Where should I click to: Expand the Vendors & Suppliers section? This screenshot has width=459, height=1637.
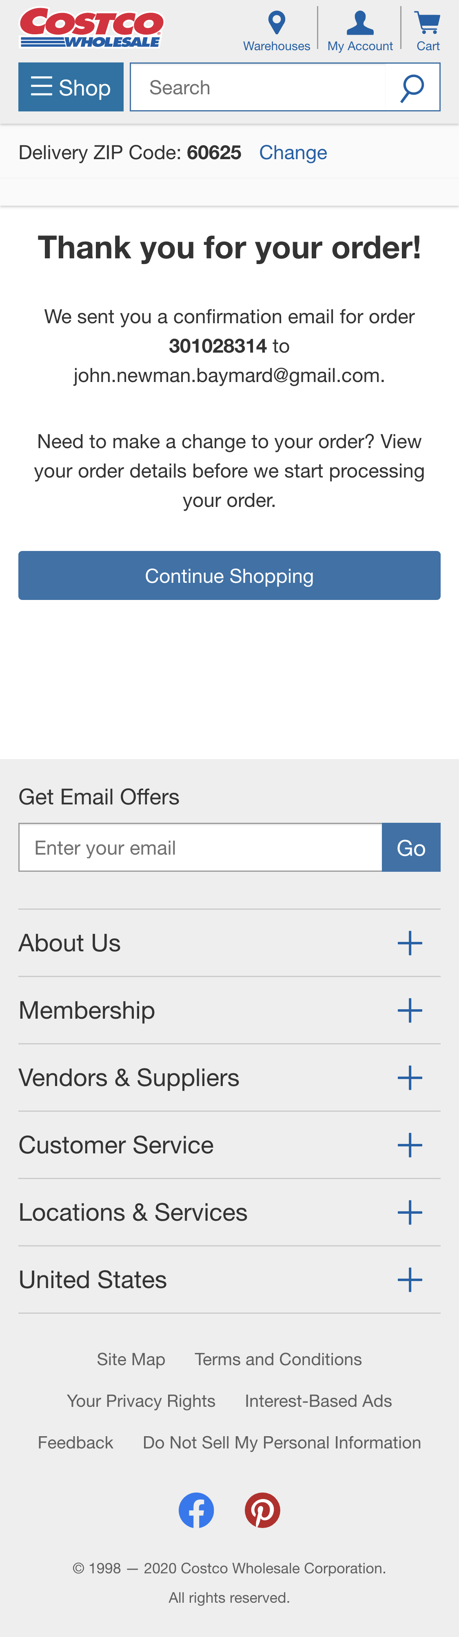[x=410, y=1078]
